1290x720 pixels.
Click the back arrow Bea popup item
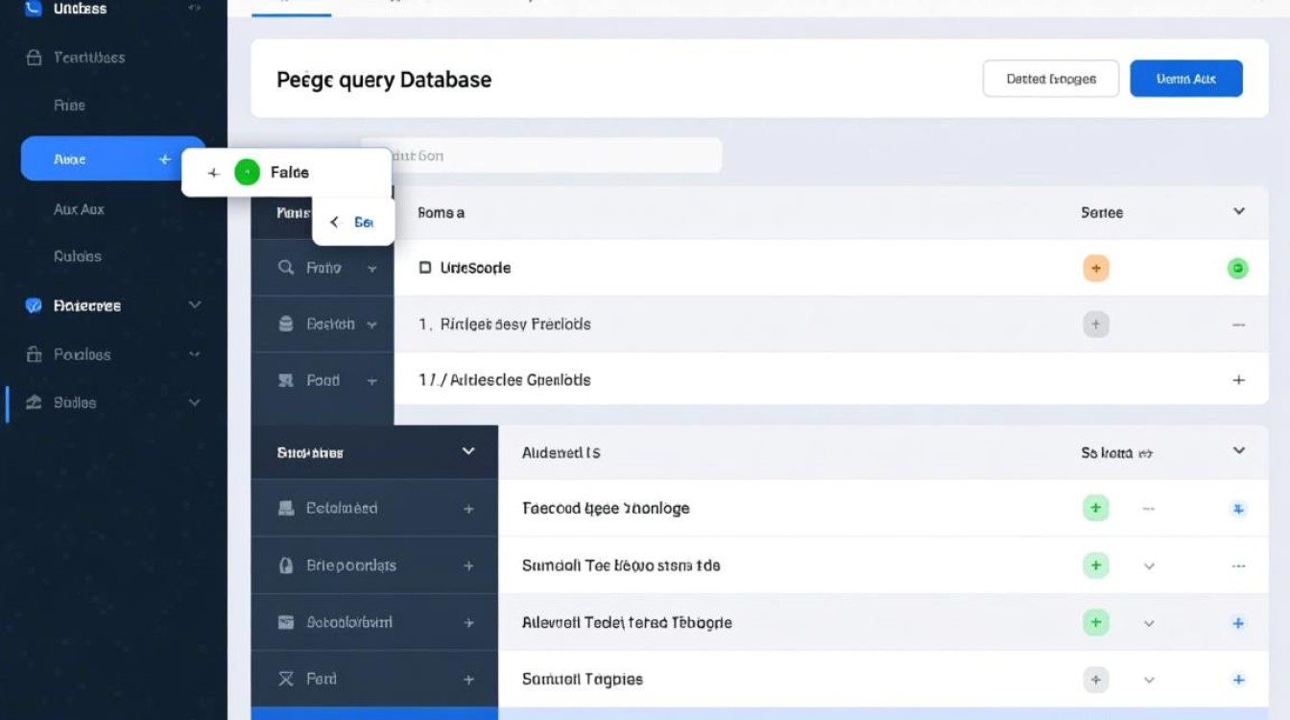pos(352,223)
